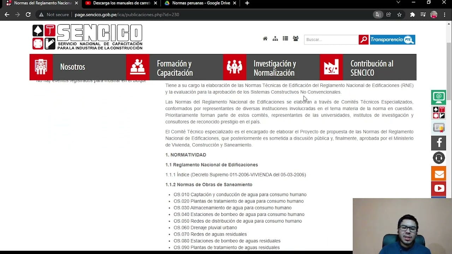Click OS.060 Drenaje pluvial urbano
This screenshot has height=254, width=452.
(205, 228)
